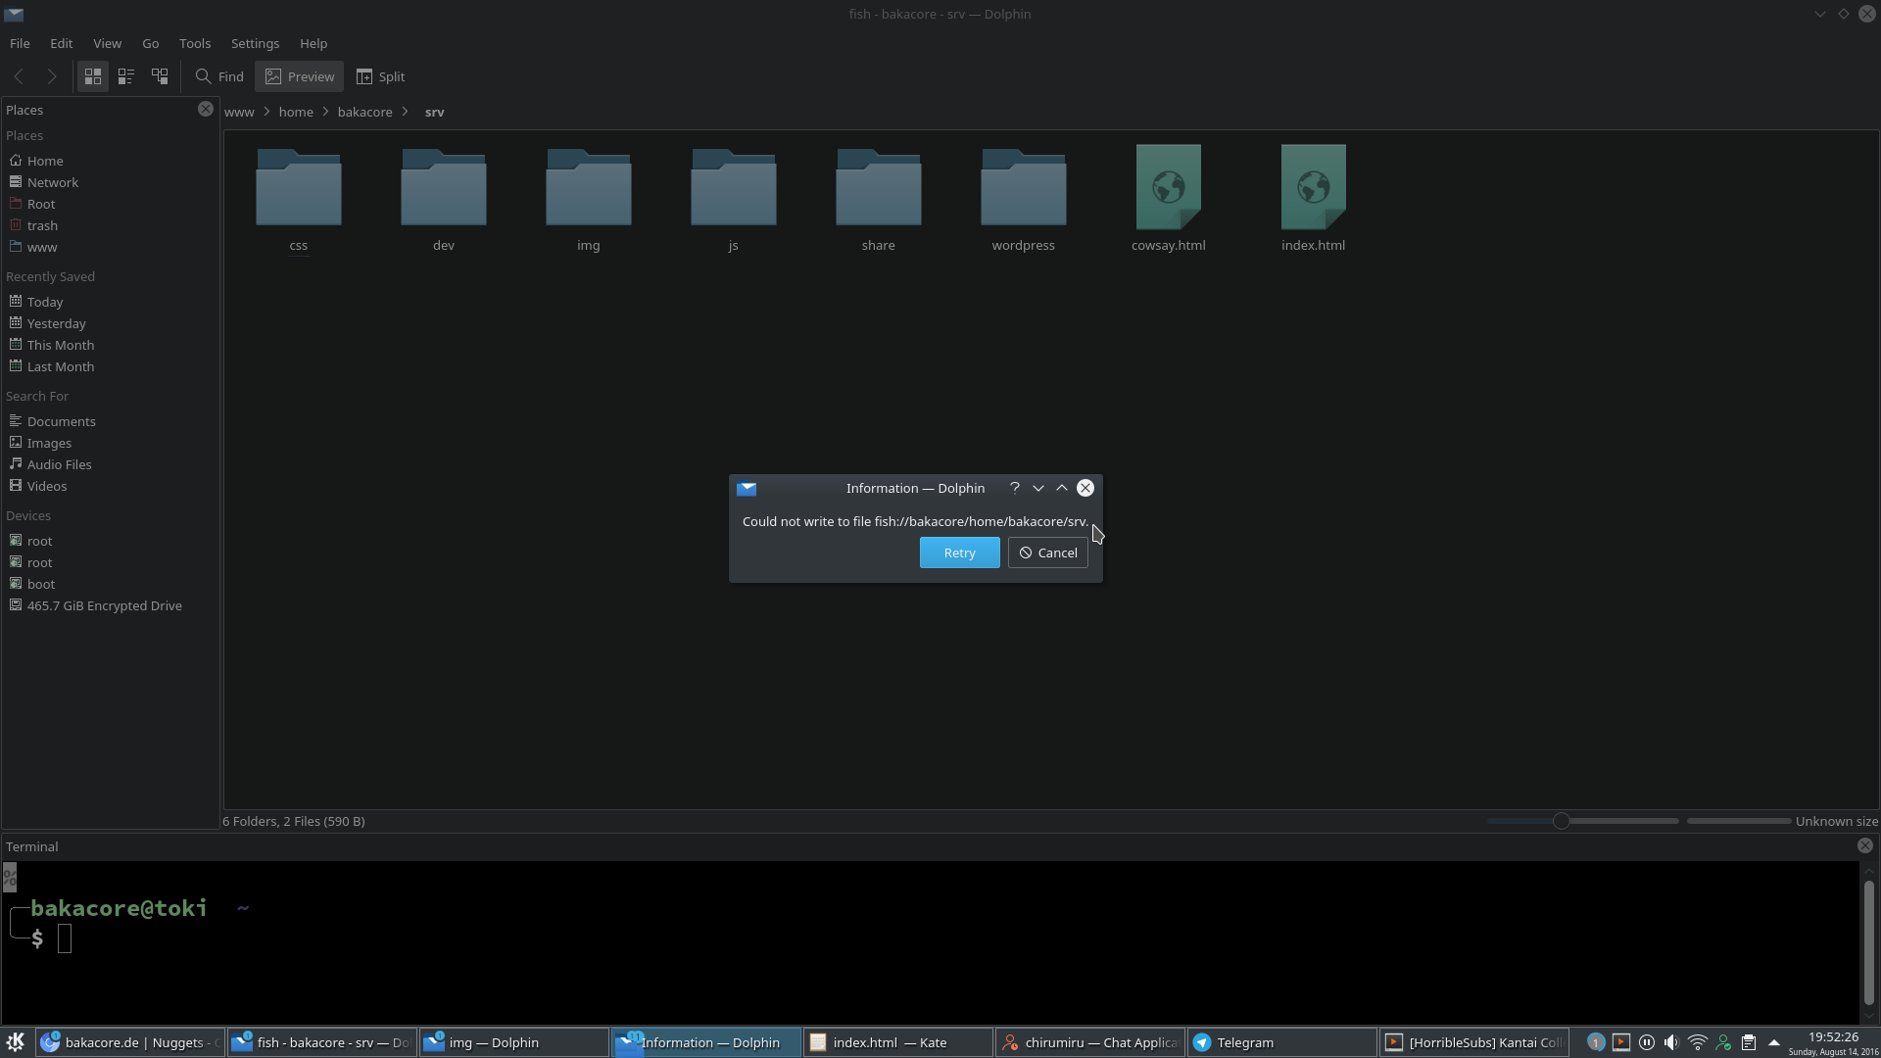Viewport: 1881px width, 1058px height.
Task: Open the Find search tool
Action: coord(219,76)
